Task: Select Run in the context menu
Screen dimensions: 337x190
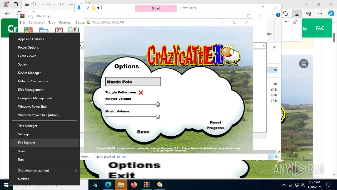Action: (x=44, y=160)
